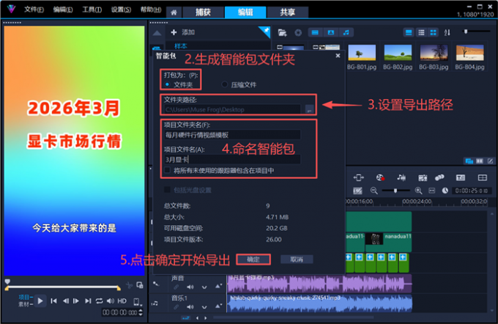498x324 pixels.
Task: Click the 项目文件名 field containing 3月显卡
Action: [232, 160]
